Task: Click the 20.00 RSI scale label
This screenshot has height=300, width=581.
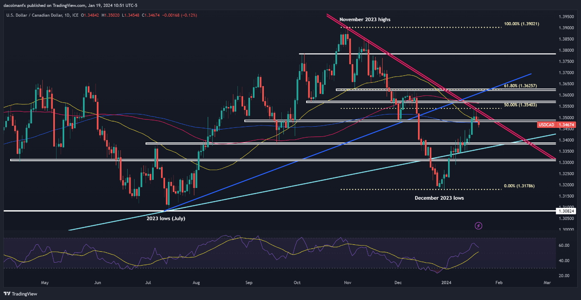Action: (x=564, y=276)
